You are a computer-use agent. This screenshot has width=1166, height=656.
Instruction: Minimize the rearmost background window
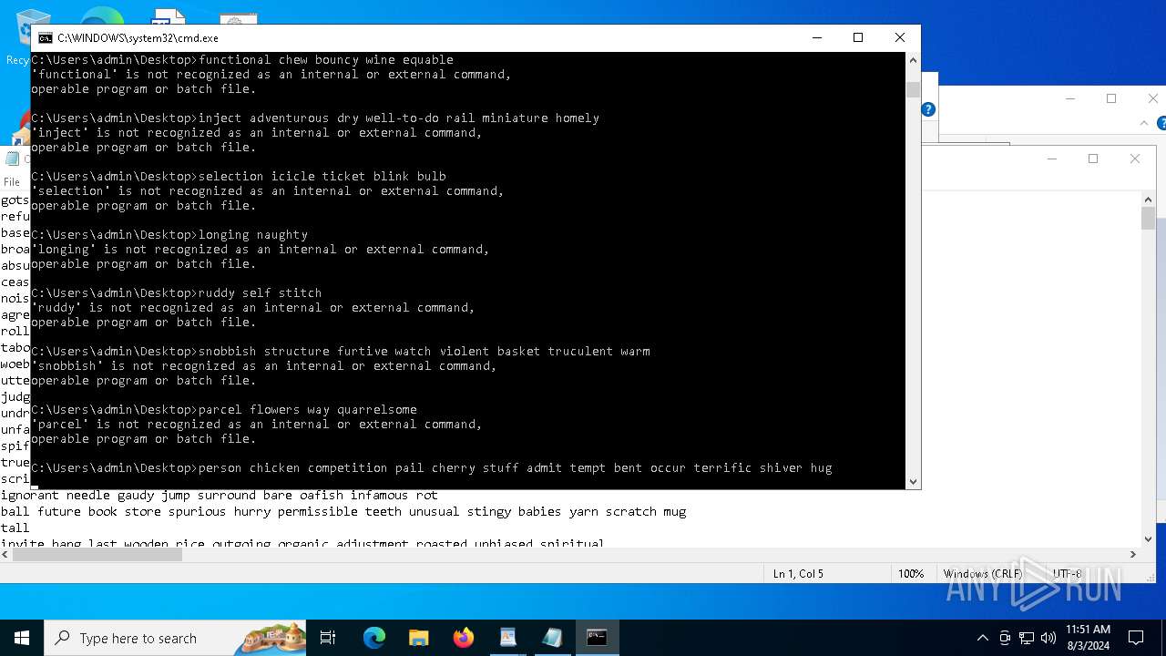pos(1070,98)
